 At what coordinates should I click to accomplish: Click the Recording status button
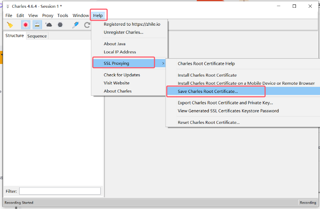308,202
